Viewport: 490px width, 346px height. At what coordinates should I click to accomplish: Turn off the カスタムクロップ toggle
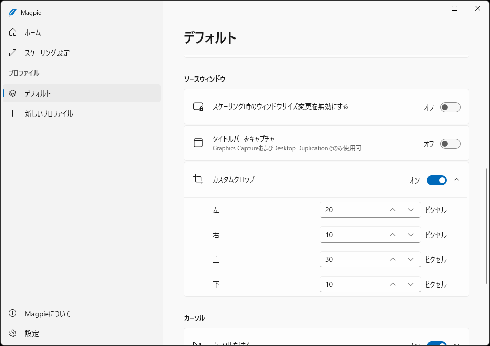(436, 180)
